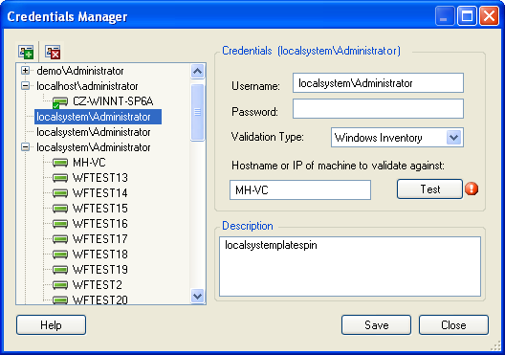Click the delete credentials icon

coord(53,52)
